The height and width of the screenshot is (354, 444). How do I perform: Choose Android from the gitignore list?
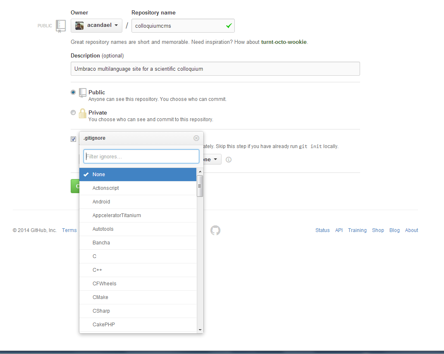[x=138, y=202]
